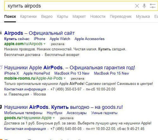Open the Переводчик tab
This screenshot has width=158, height=140.
(121, 17)
